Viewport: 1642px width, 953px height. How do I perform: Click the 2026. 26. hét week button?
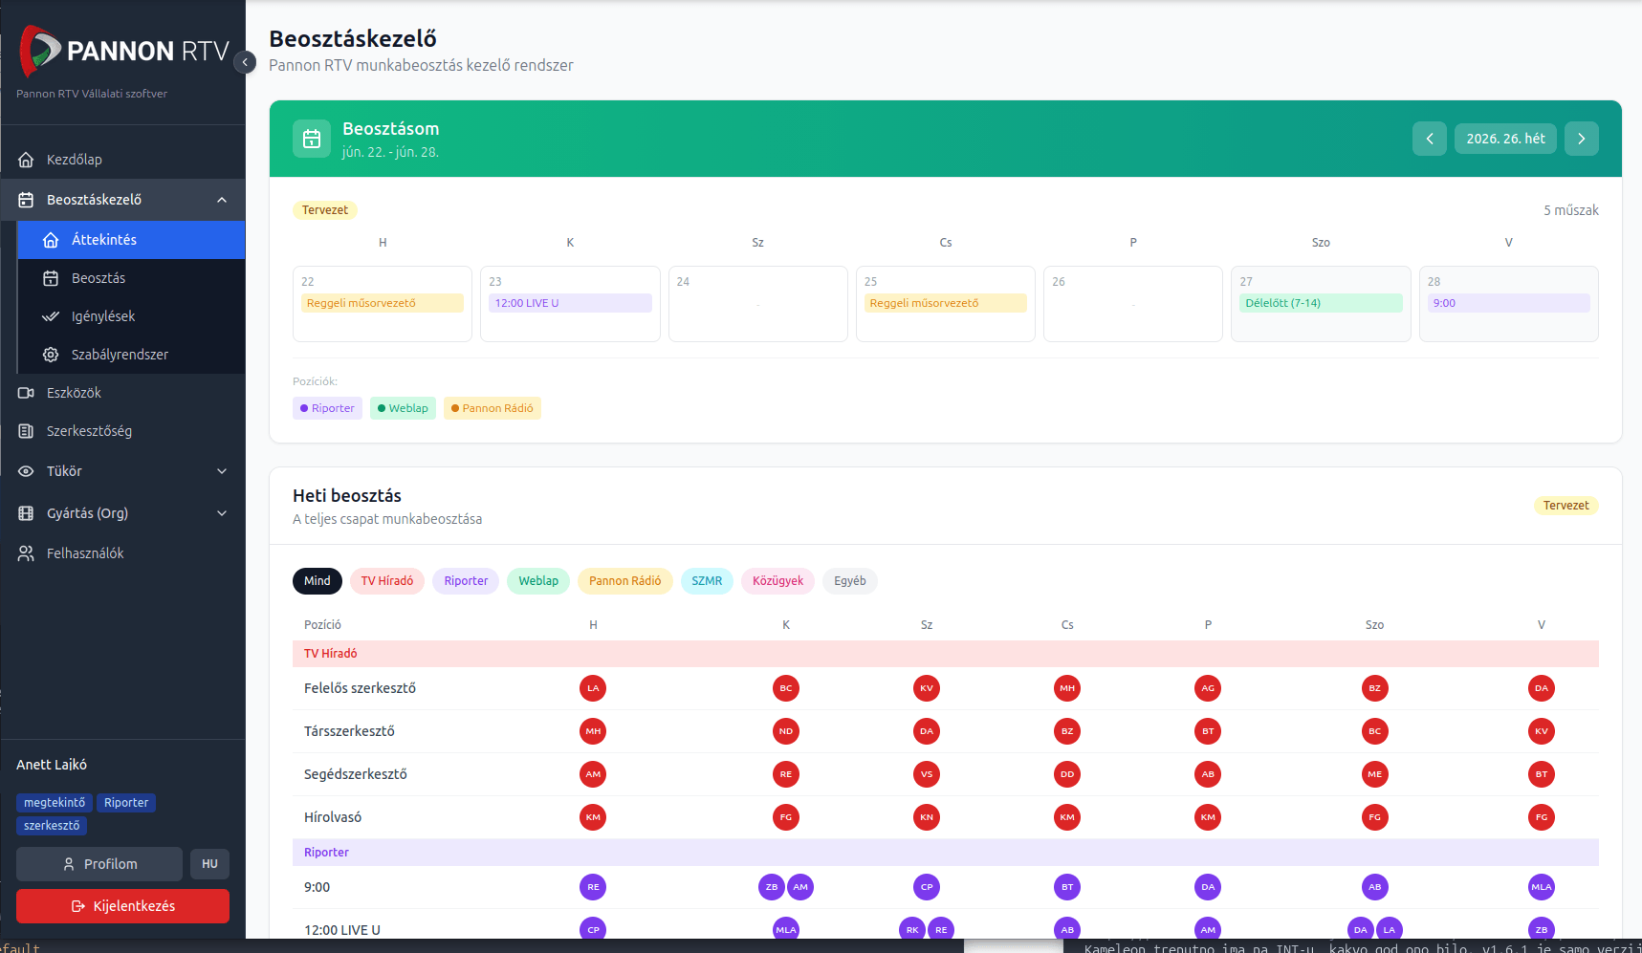(x=1505, y=139)
